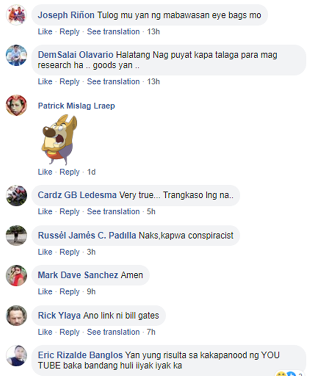The image size is (327, 376).
Task: Open Eric Rizalde Banglos name link
Action: click(x=80, y=355)
